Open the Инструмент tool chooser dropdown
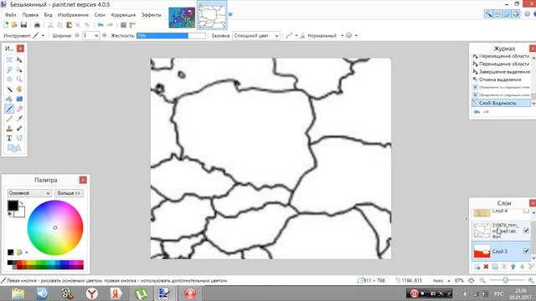The image size is (536, 301). pyautogui.click(x=43, y=35)
